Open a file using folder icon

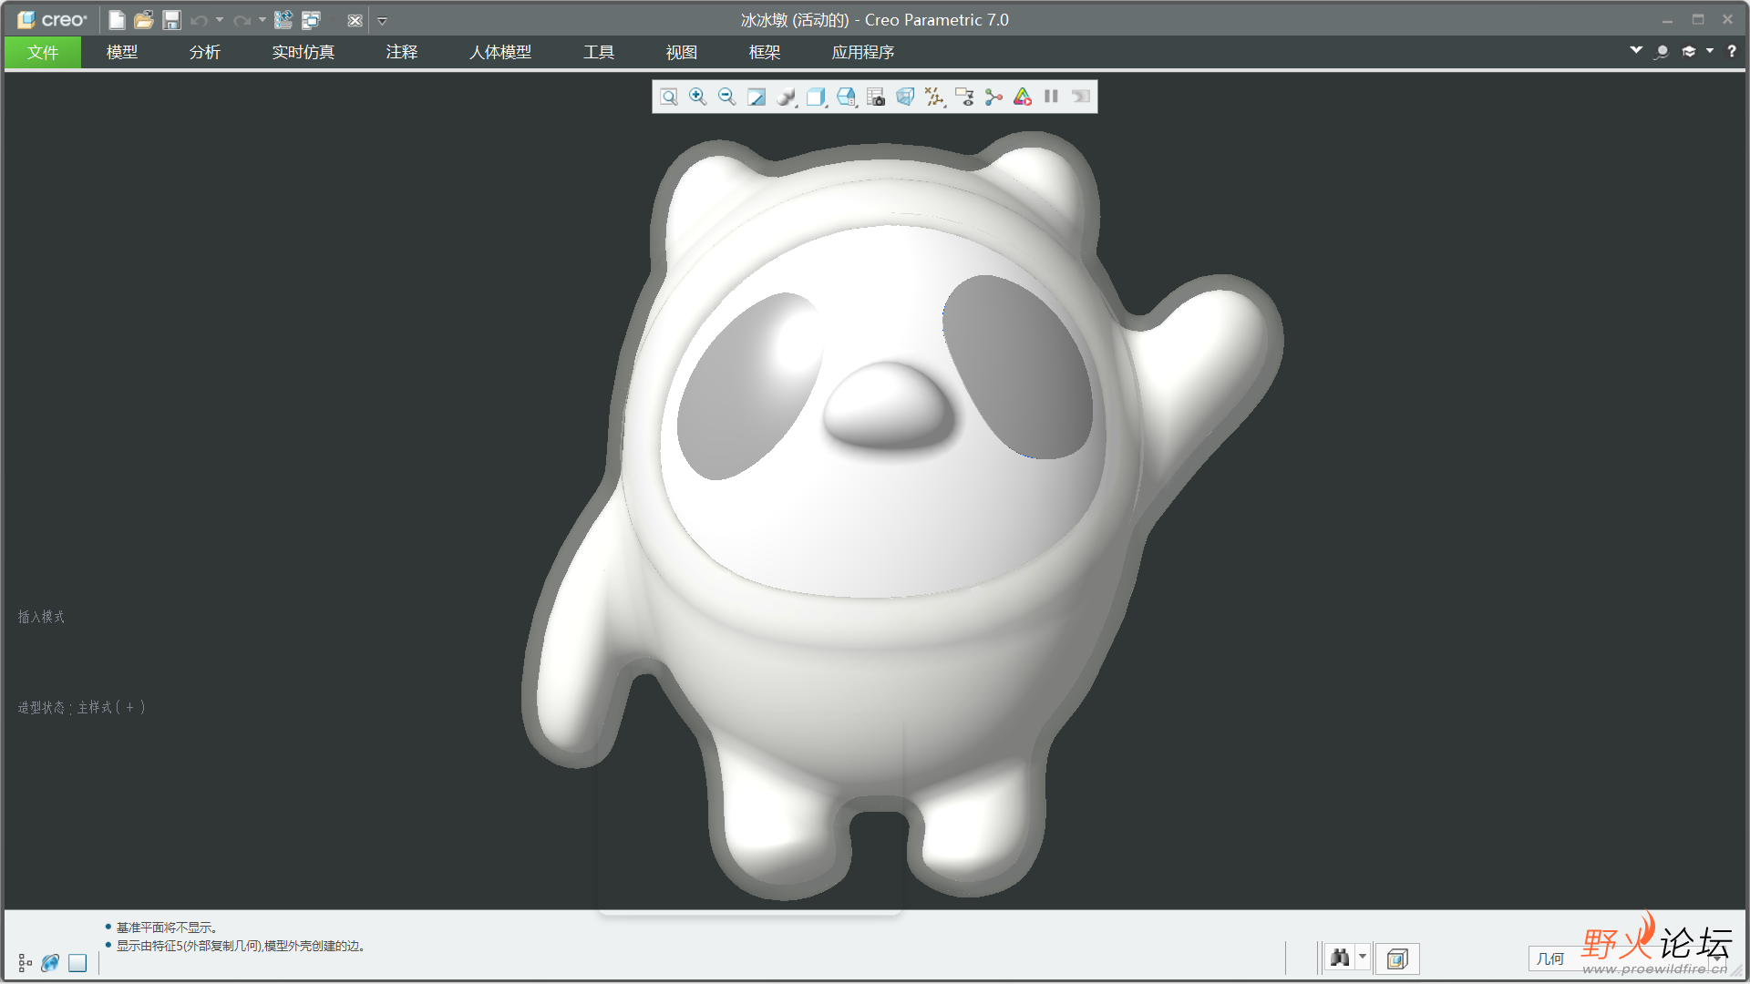coord(143,20)
